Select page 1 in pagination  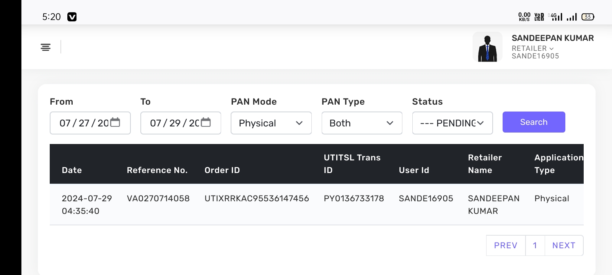(x=535, y=245)
